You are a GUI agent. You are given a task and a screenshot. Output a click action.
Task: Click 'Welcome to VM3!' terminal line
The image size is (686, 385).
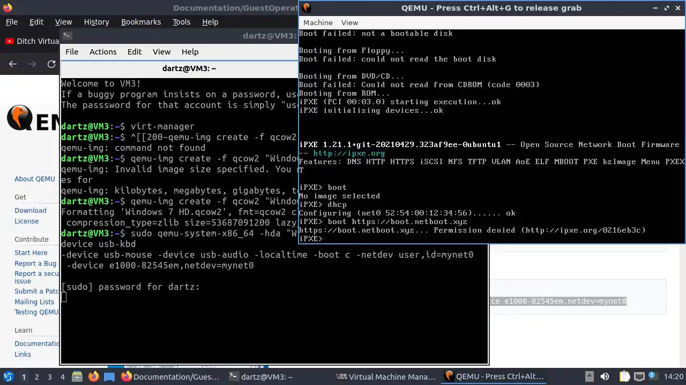click(101, 84)
